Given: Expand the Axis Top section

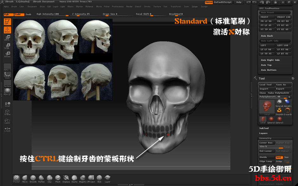Looking at the screenshot, I should (x=266, y=65).
